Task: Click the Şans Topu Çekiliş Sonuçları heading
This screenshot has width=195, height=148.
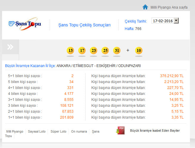Action: pos(85,25)
